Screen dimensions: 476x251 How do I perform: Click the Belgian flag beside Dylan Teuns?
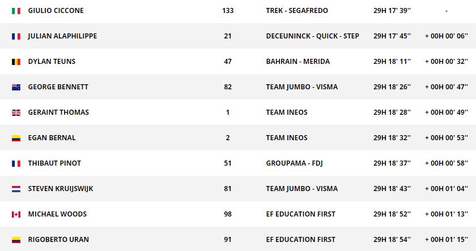(16, 62)
